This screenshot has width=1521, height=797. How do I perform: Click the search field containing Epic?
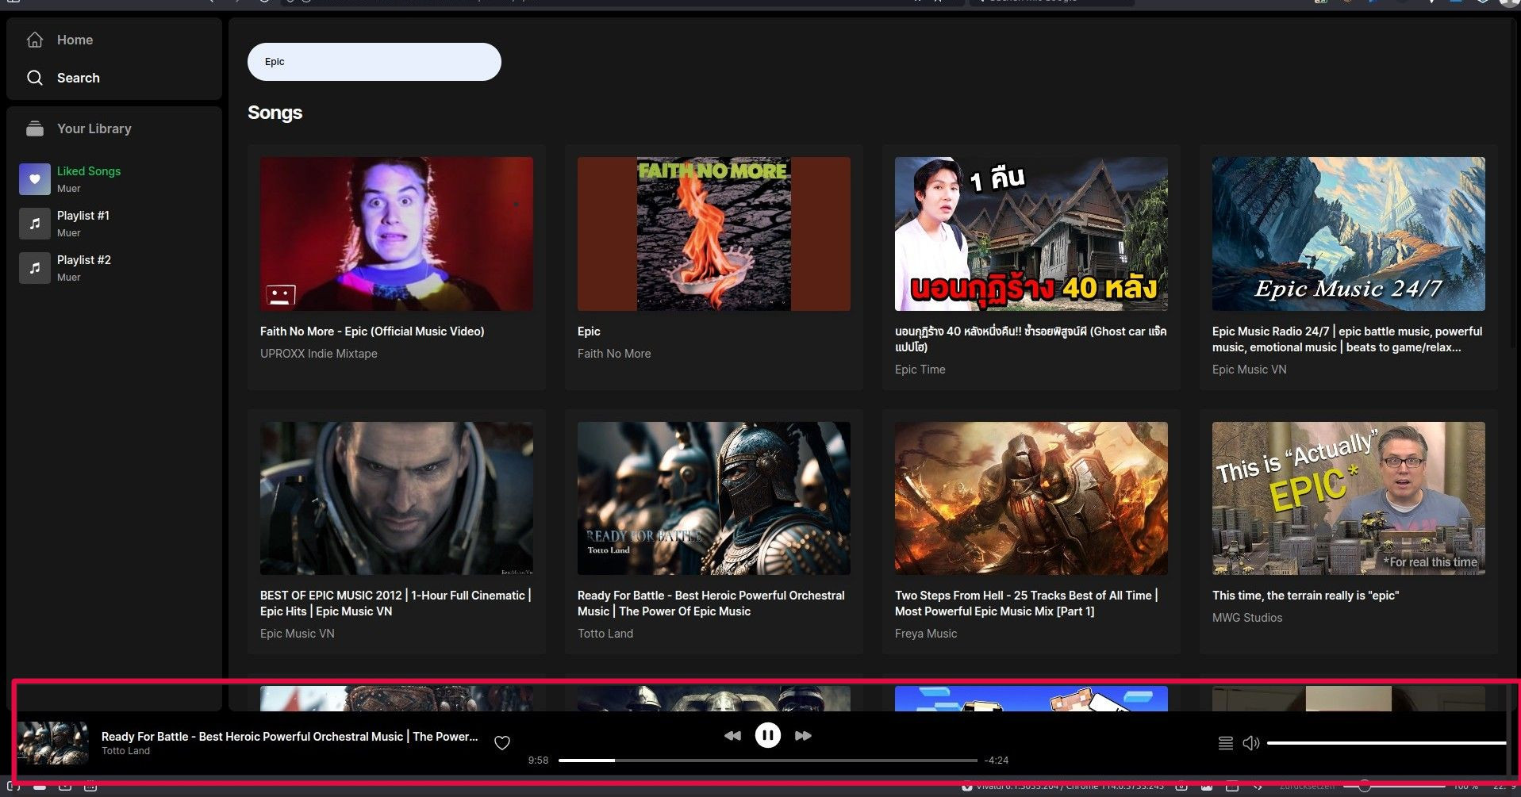click(x=374, y=62)
